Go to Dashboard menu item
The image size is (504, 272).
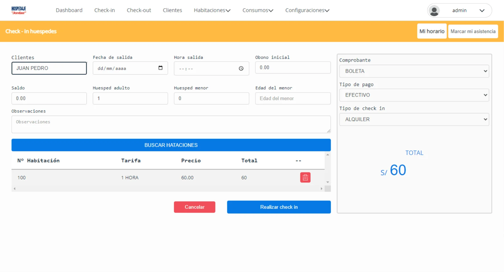click(69, 10)
